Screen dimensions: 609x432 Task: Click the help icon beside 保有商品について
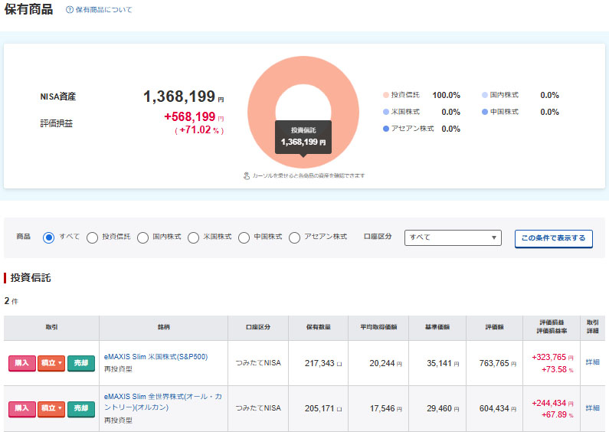(70, 10)
